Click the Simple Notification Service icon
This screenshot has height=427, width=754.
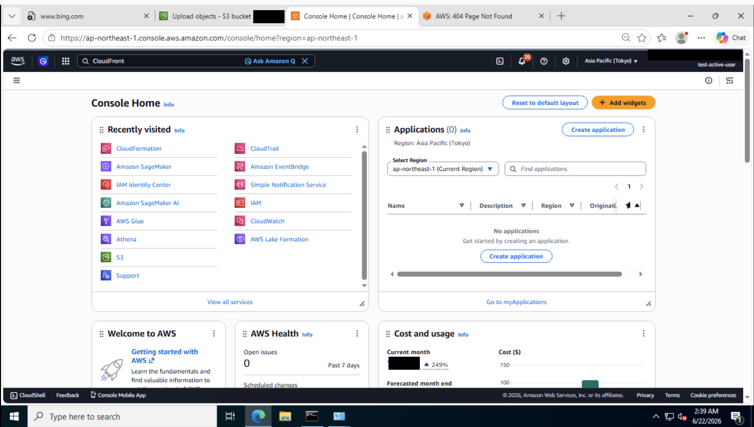tap(240, 185)
